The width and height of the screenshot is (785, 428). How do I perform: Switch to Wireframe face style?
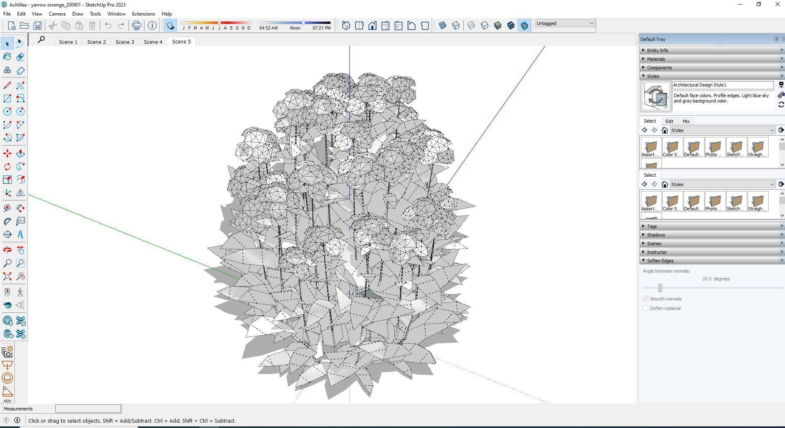click(471, 25)
